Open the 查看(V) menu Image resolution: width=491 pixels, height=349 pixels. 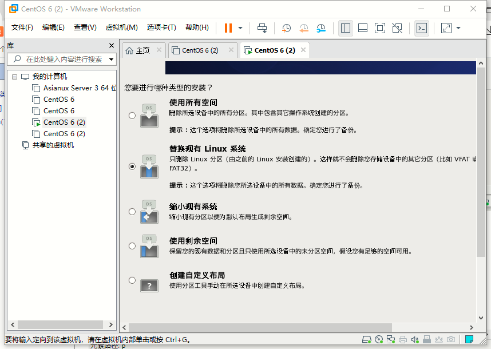click(85, 27)
